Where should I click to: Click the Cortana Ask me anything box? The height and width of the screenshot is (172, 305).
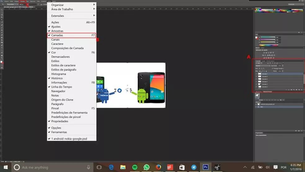pos(52,167)
